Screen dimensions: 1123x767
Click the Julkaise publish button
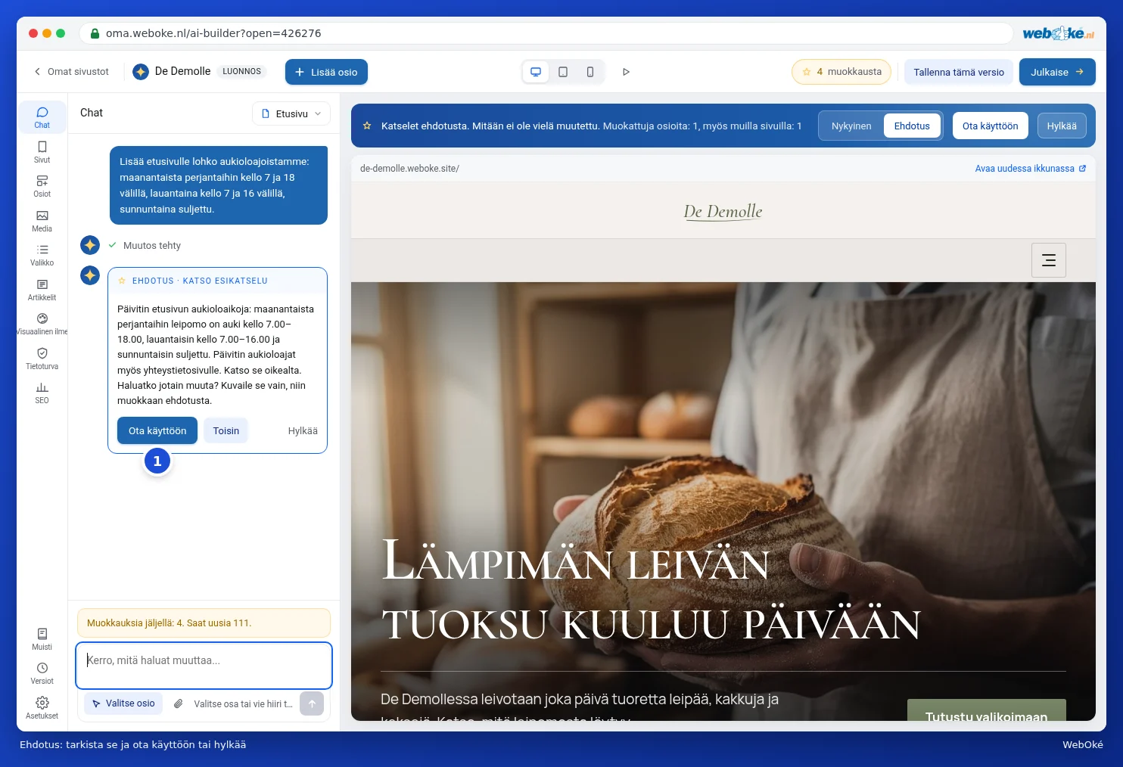[1057, 72]
